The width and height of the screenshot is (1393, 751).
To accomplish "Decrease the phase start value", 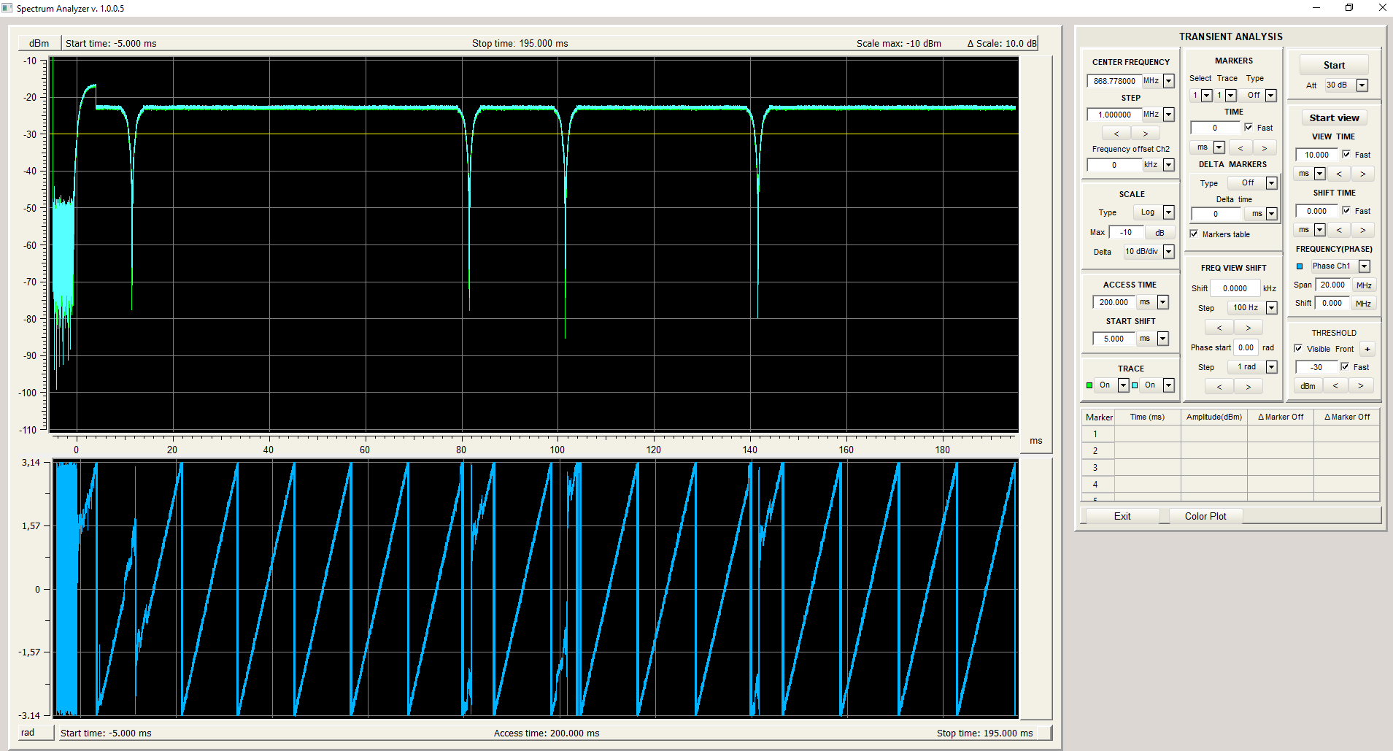I will [1219, 386].
